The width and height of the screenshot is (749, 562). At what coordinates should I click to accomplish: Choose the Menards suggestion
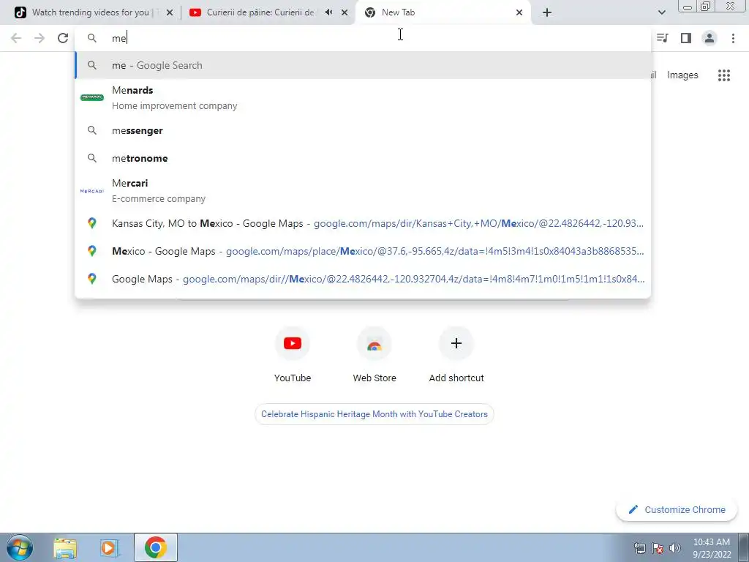click(363, 98)
